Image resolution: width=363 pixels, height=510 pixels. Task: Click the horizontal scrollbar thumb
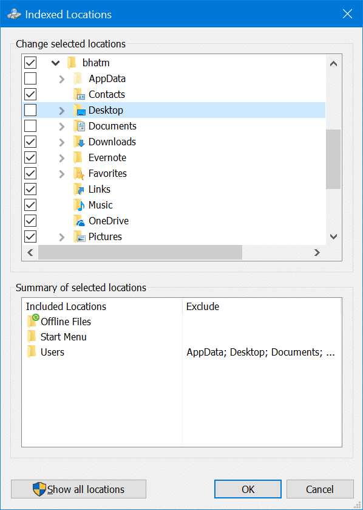tap(140, 252)
